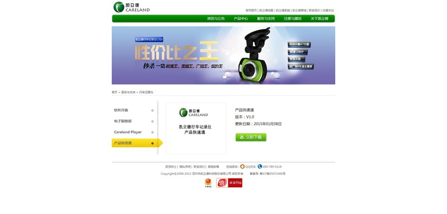Click the bullet dot beside 软件升级
Image resolution: width=447 pixels, height=214 pixels.
tap(152, 111)
